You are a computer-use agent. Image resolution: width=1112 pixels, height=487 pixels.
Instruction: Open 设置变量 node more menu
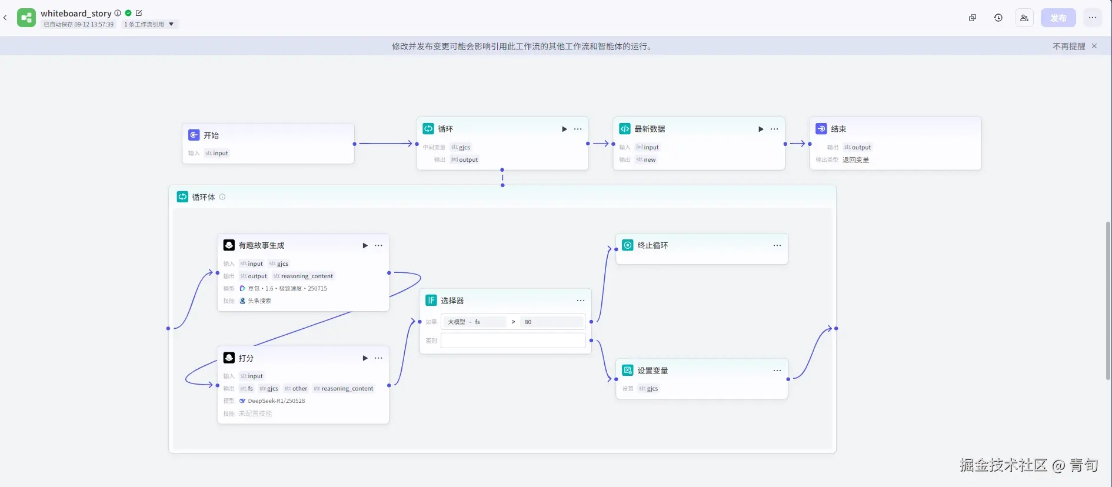tap(777, 371)
